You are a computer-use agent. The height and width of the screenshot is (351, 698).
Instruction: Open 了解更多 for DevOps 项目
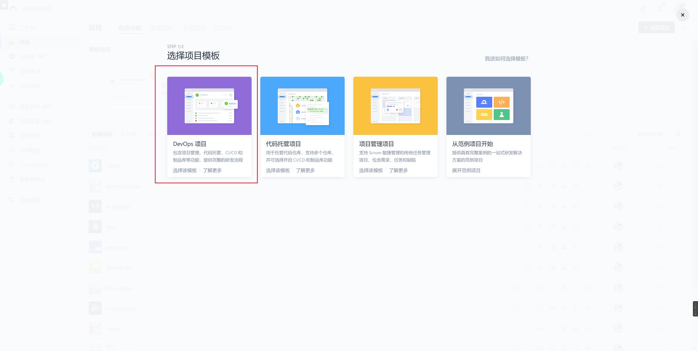[212, 171]
